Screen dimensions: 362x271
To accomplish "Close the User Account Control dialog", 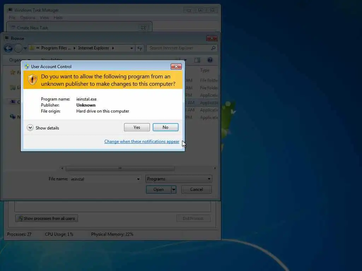I will 176,67.
